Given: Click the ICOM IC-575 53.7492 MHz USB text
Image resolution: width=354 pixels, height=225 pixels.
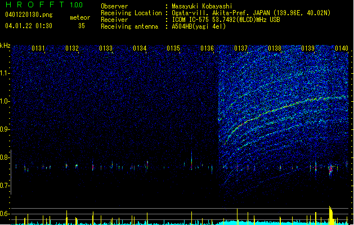Looking at the screenshot, I should click(x=226, y=20).
